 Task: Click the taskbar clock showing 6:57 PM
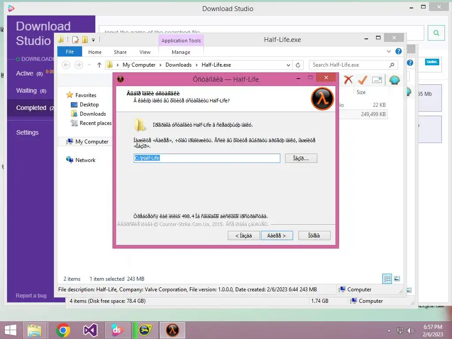tap(433, 331)
